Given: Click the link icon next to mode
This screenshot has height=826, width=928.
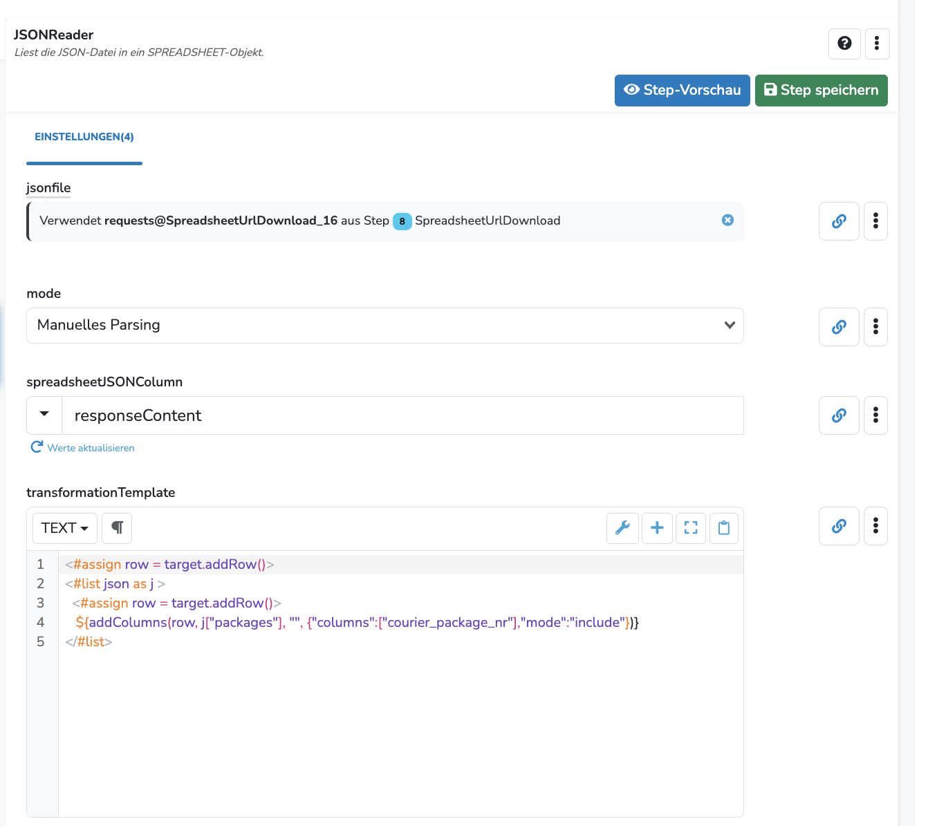Looking at the screenshot, I should coord(839,327).
